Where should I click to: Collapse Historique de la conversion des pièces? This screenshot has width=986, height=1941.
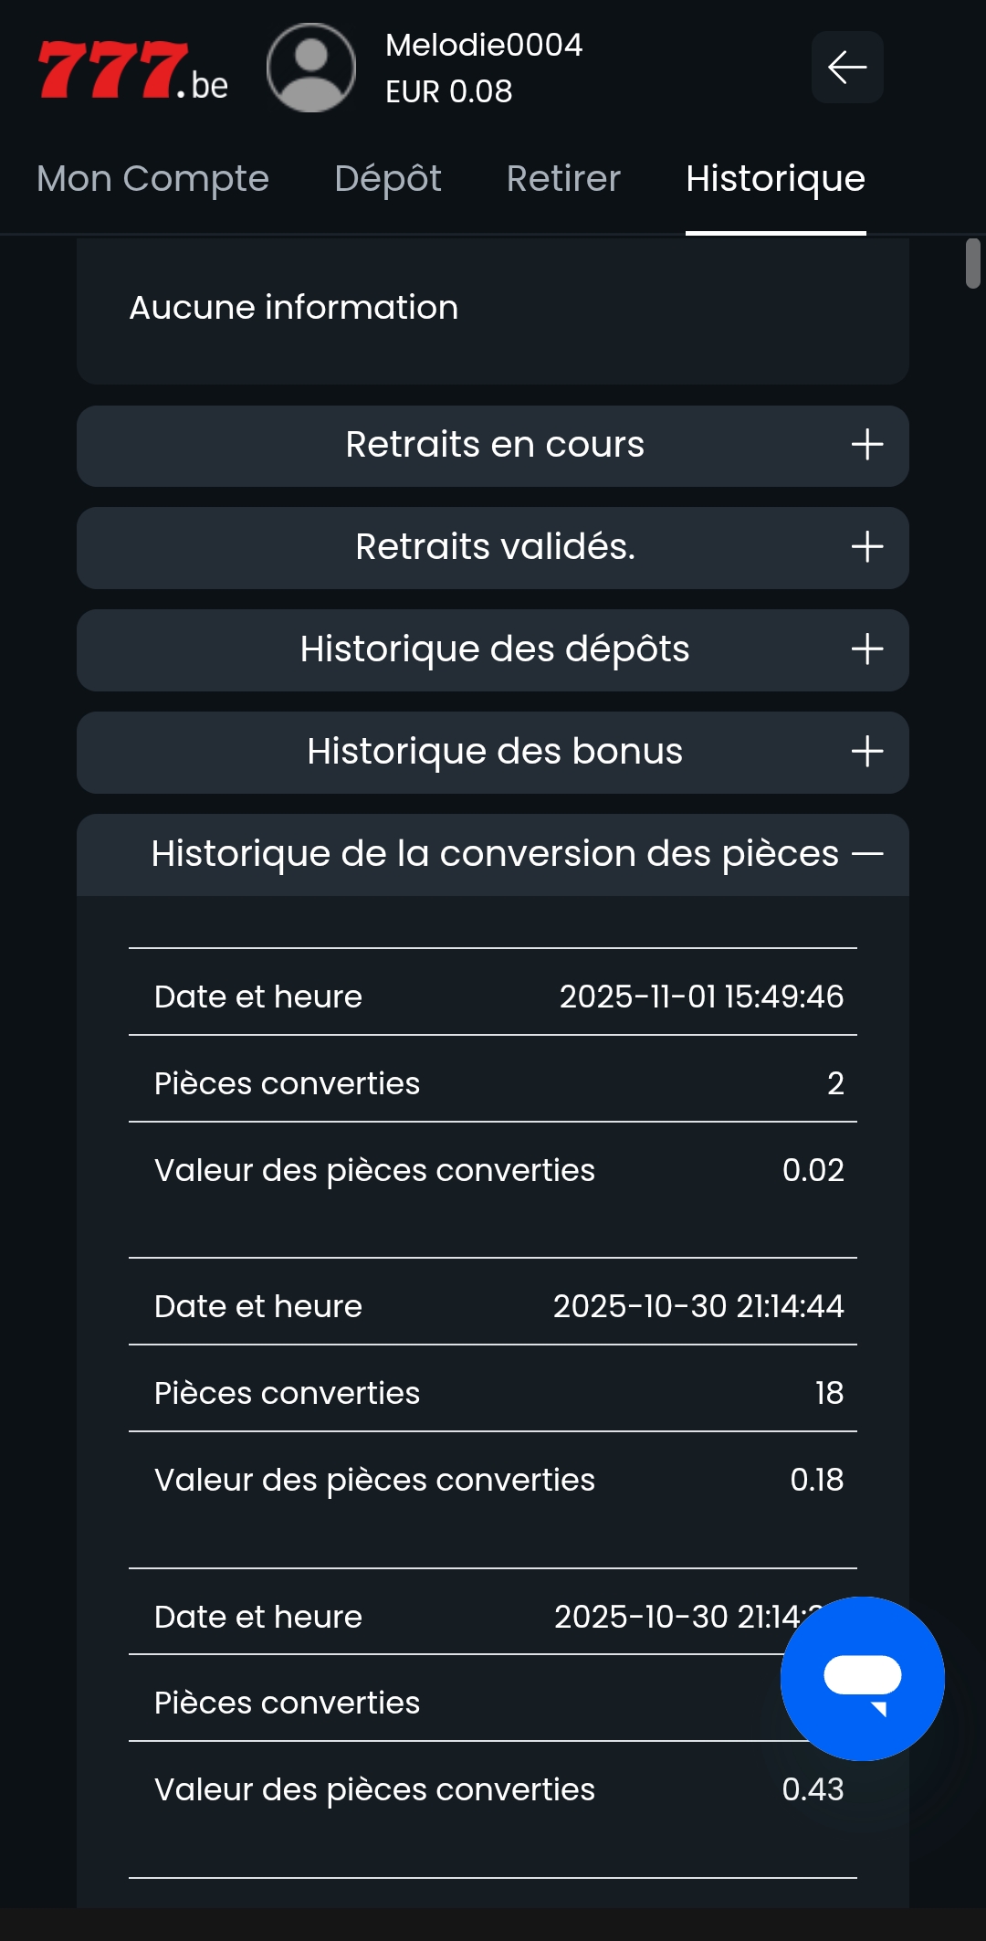[494, 854]
